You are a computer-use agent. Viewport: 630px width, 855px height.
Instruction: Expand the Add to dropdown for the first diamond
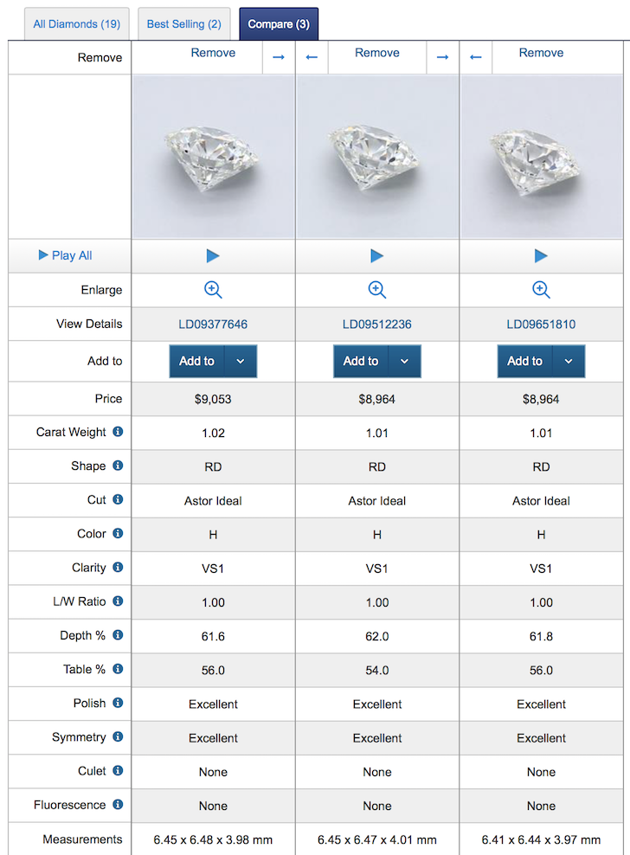pyautogui.click(x=241, y=362)
